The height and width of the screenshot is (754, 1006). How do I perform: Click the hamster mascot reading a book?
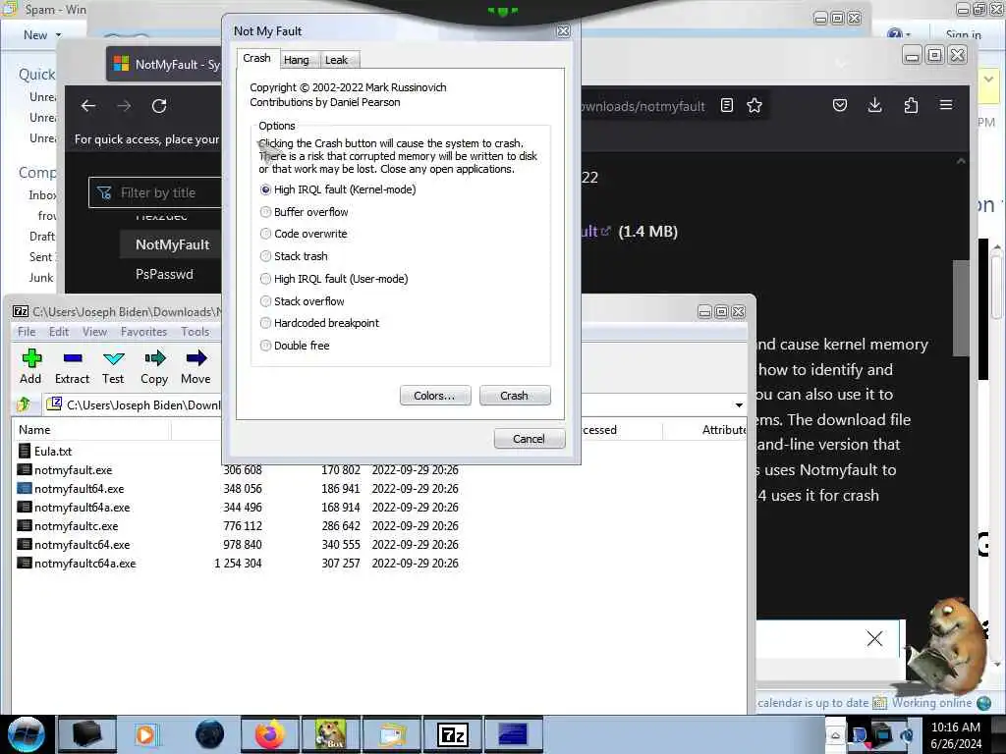pyautogui.click(x=949, y=648)
